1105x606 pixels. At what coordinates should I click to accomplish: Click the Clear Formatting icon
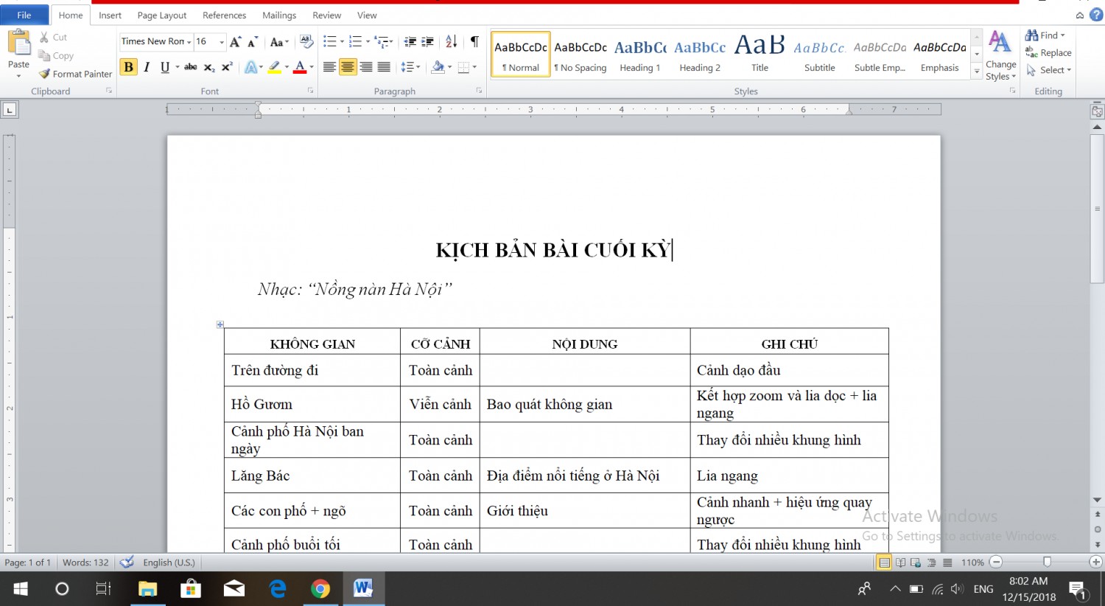pyautogui.click(x=306, y=42)
